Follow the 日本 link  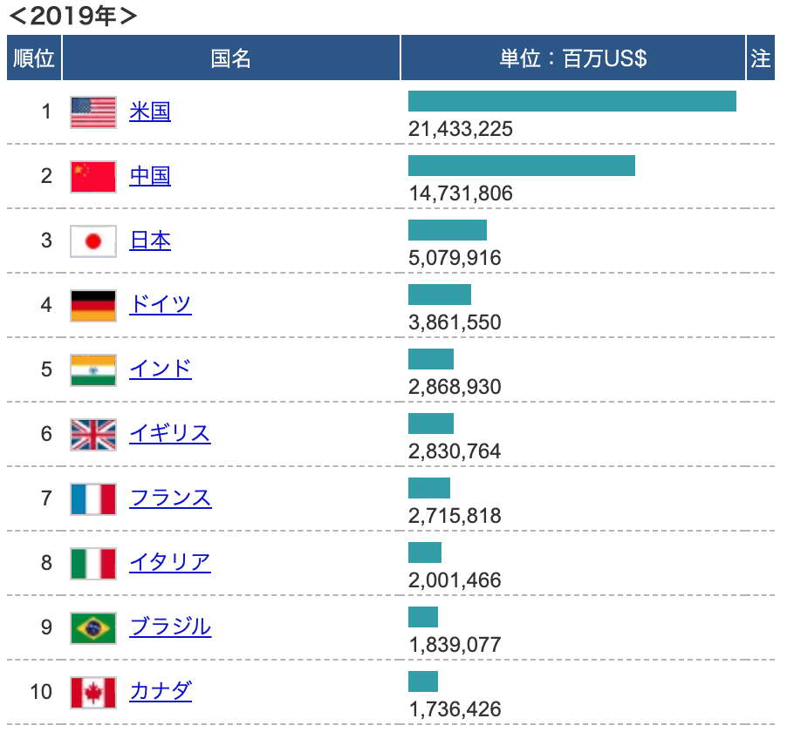click(x=150, y=241)
